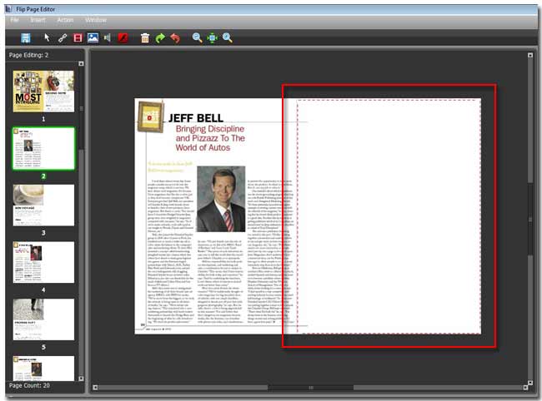Click the canvas horizontal scroll-left arrow

point(95,388)
